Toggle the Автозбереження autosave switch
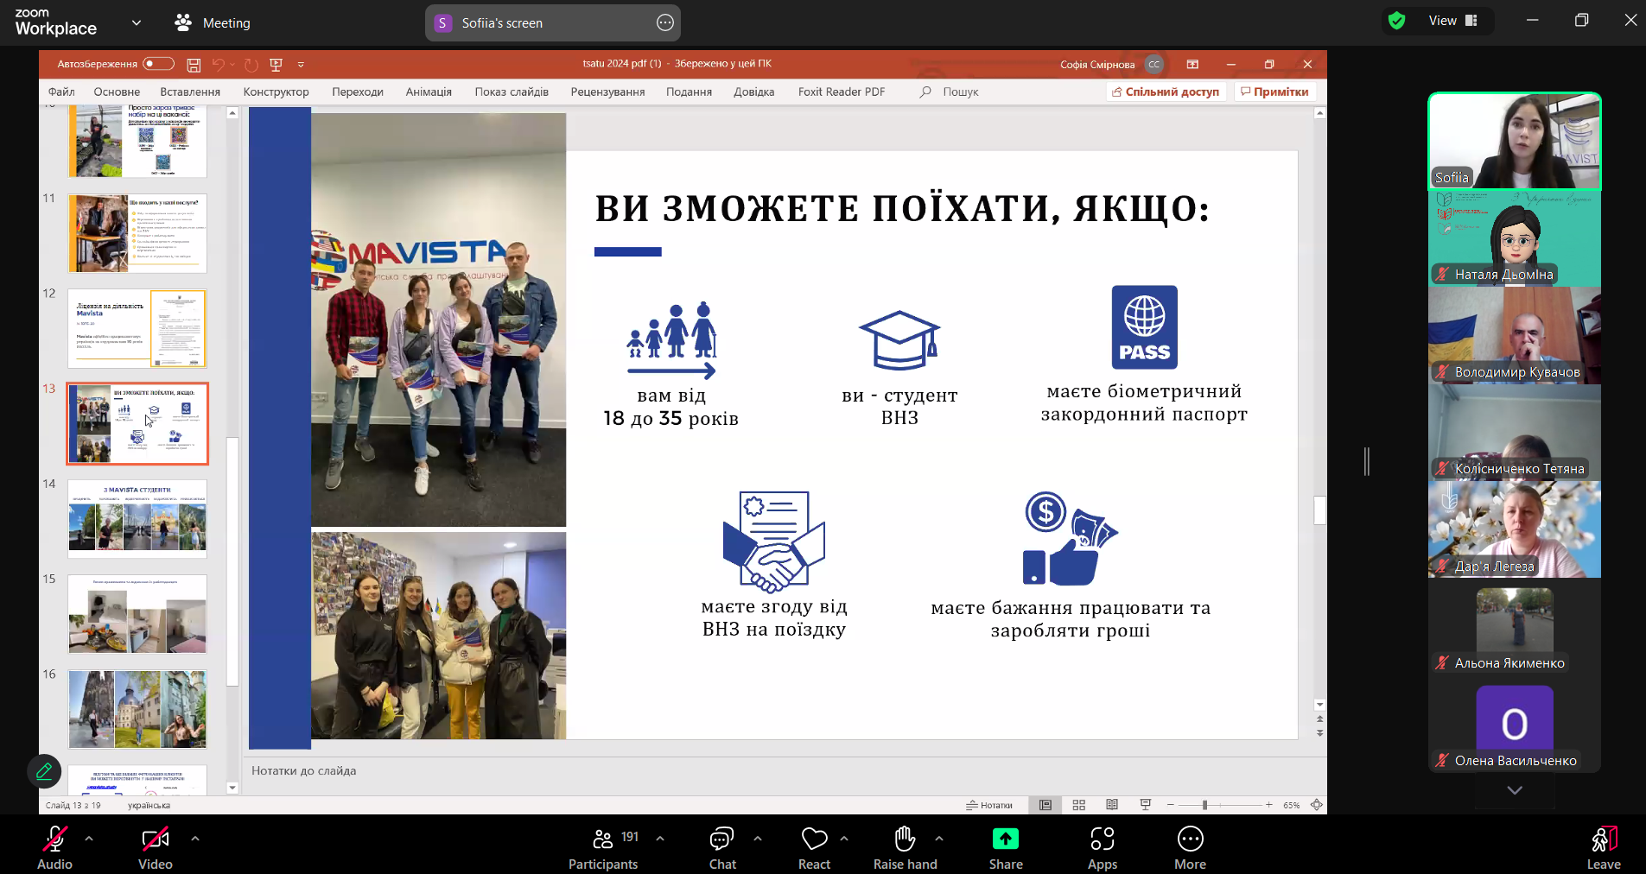The height and width of the screenshot is (874, 1646). (158, 64)
